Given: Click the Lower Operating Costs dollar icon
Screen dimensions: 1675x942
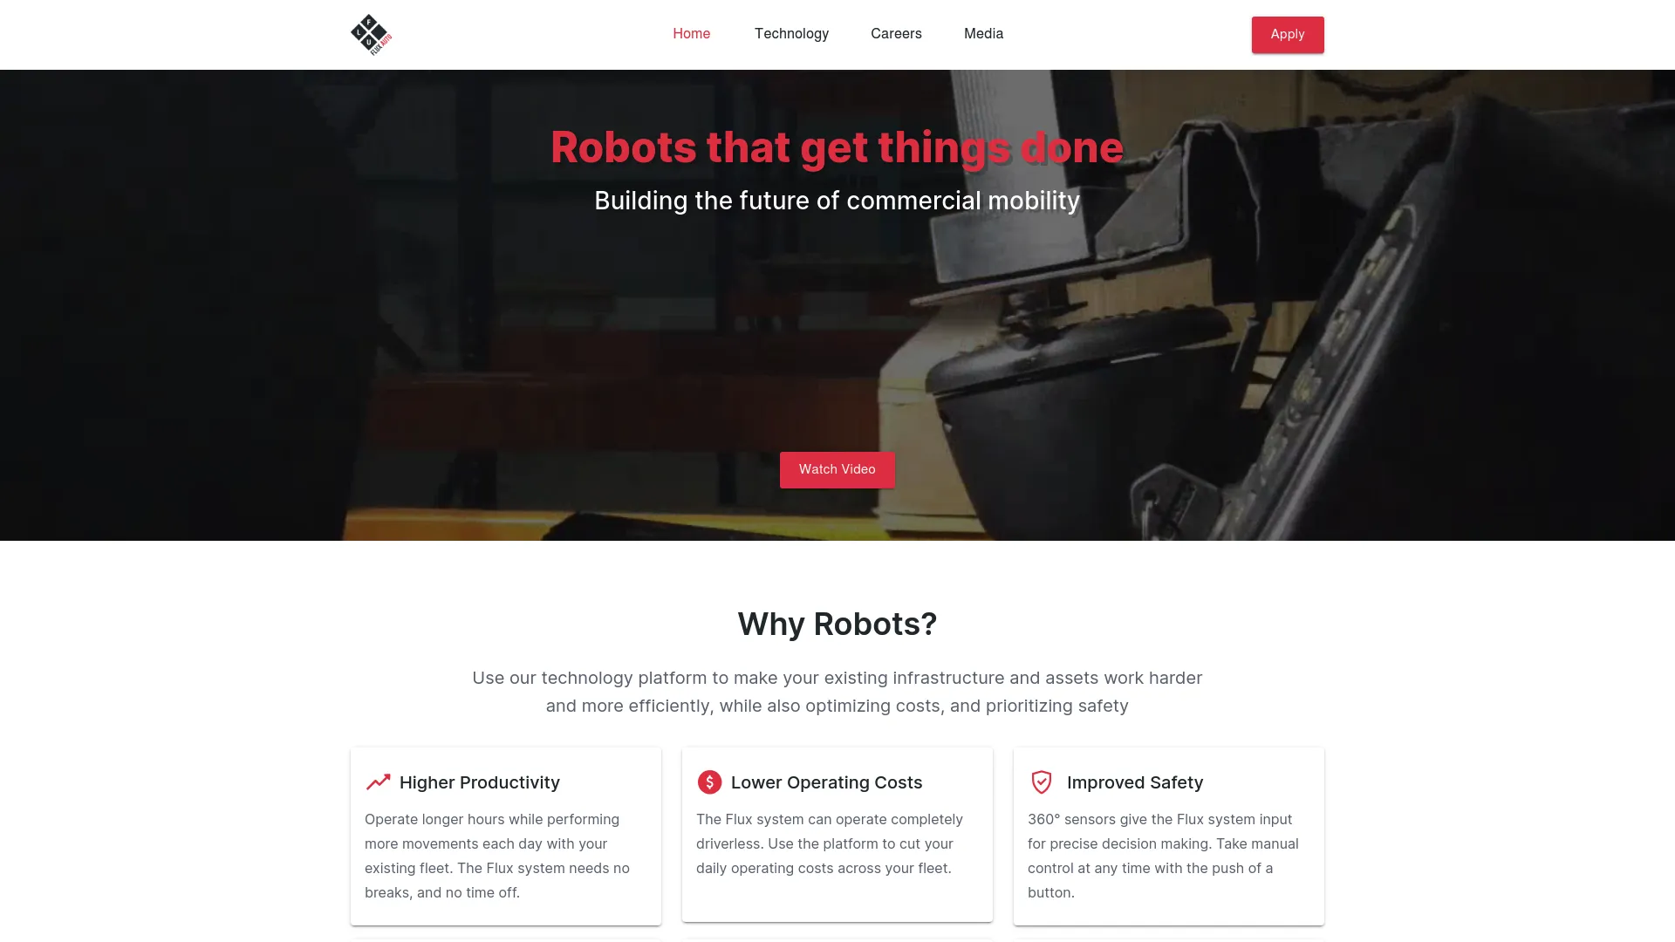Looking at the screenshot, I should [x=708, y=782].
